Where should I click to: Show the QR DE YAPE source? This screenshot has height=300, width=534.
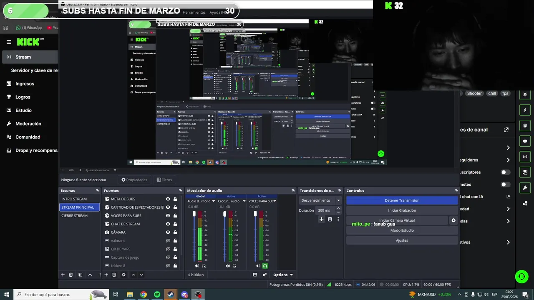(168, 249)
